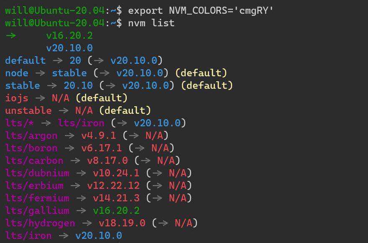Screen dimensions: 368x243
Task: Click the yellow "(default)" label in the stable alias row
Action: [207, 85]
